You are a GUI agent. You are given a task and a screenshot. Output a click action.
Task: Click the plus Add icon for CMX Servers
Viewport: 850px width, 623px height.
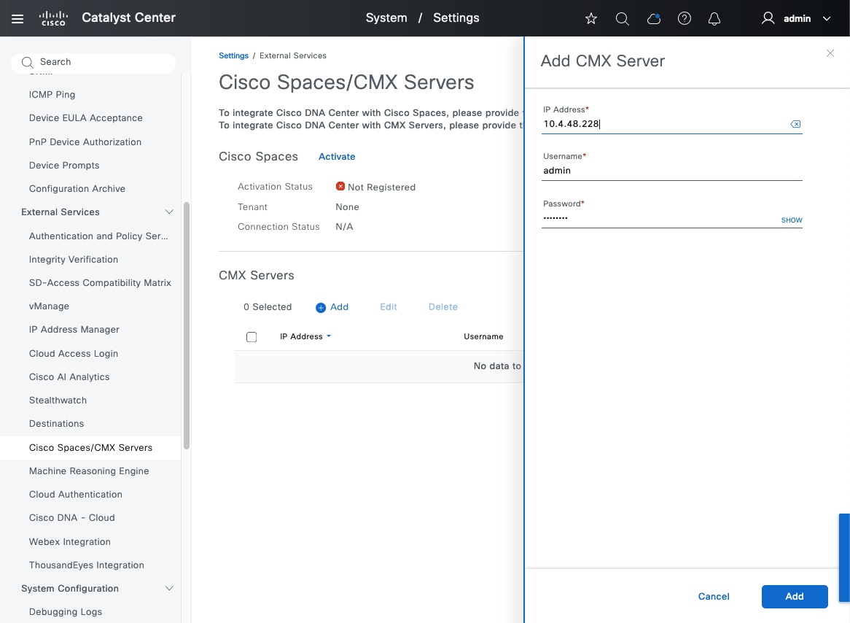click(x=321, y=307)
